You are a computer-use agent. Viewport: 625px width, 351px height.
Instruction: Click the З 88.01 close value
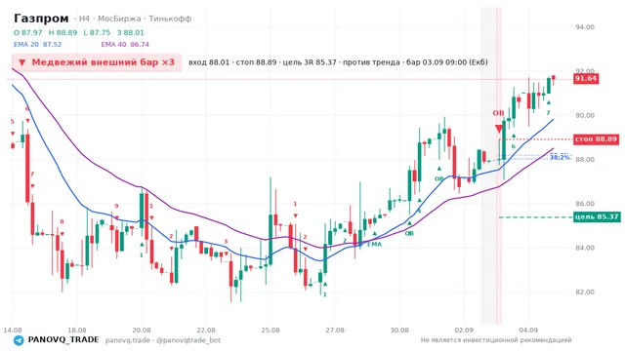pos(130,32)
